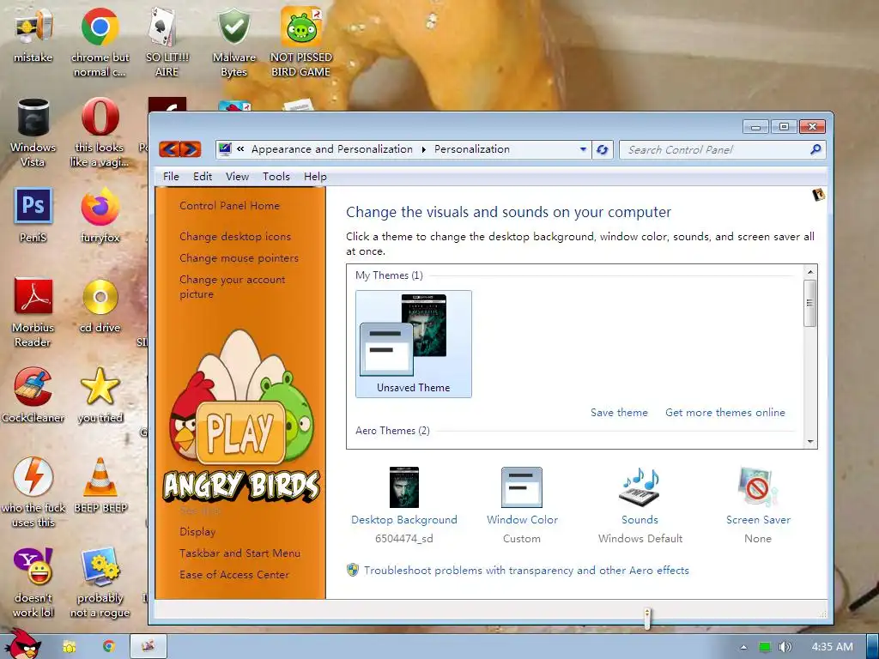Click the volume speaker tray icon

pyautogui.click(x=785, y=647)
